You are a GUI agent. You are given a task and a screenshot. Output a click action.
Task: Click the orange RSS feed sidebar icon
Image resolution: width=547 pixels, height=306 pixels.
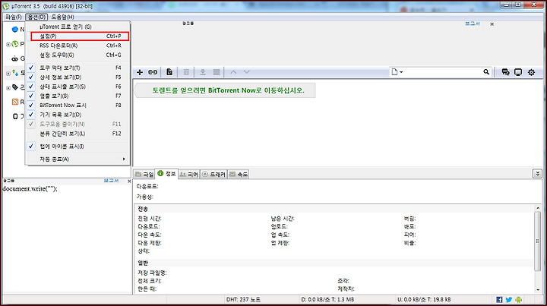point(15,102)
